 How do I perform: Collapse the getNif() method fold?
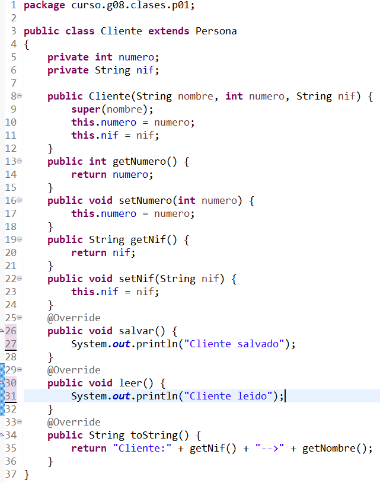pos(19,239)
